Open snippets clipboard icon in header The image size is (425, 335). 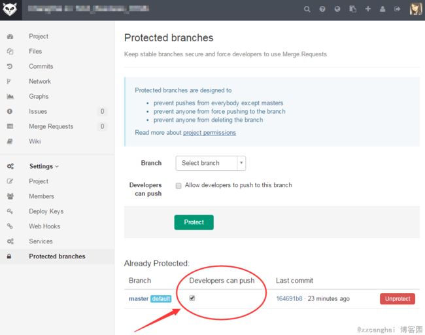tap(352, 9)
